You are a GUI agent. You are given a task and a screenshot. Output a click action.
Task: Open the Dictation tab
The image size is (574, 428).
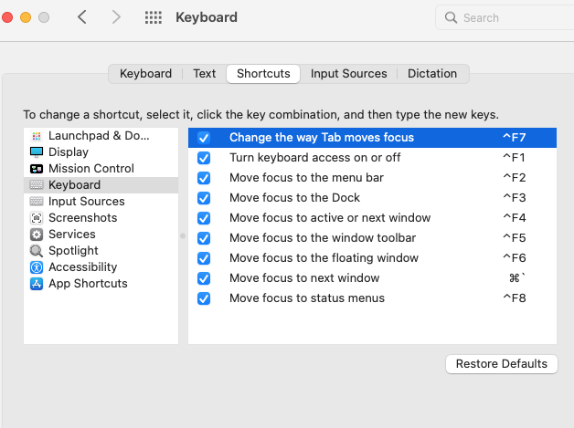tap(432, 74)
